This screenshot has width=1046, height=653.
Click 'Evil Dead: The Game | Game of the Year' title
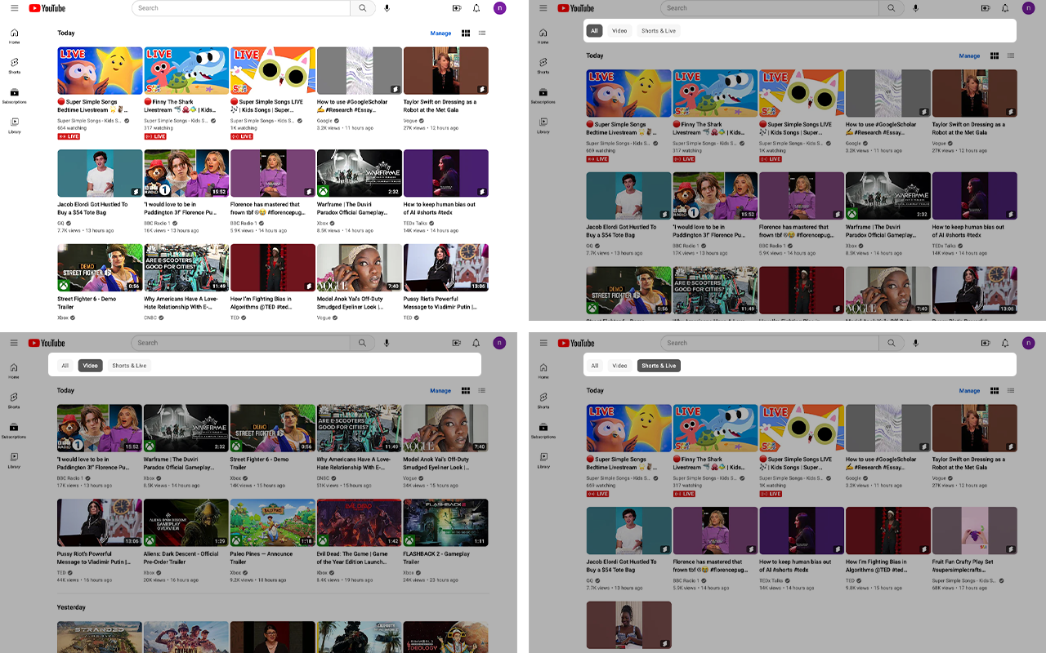pos(352,557)
